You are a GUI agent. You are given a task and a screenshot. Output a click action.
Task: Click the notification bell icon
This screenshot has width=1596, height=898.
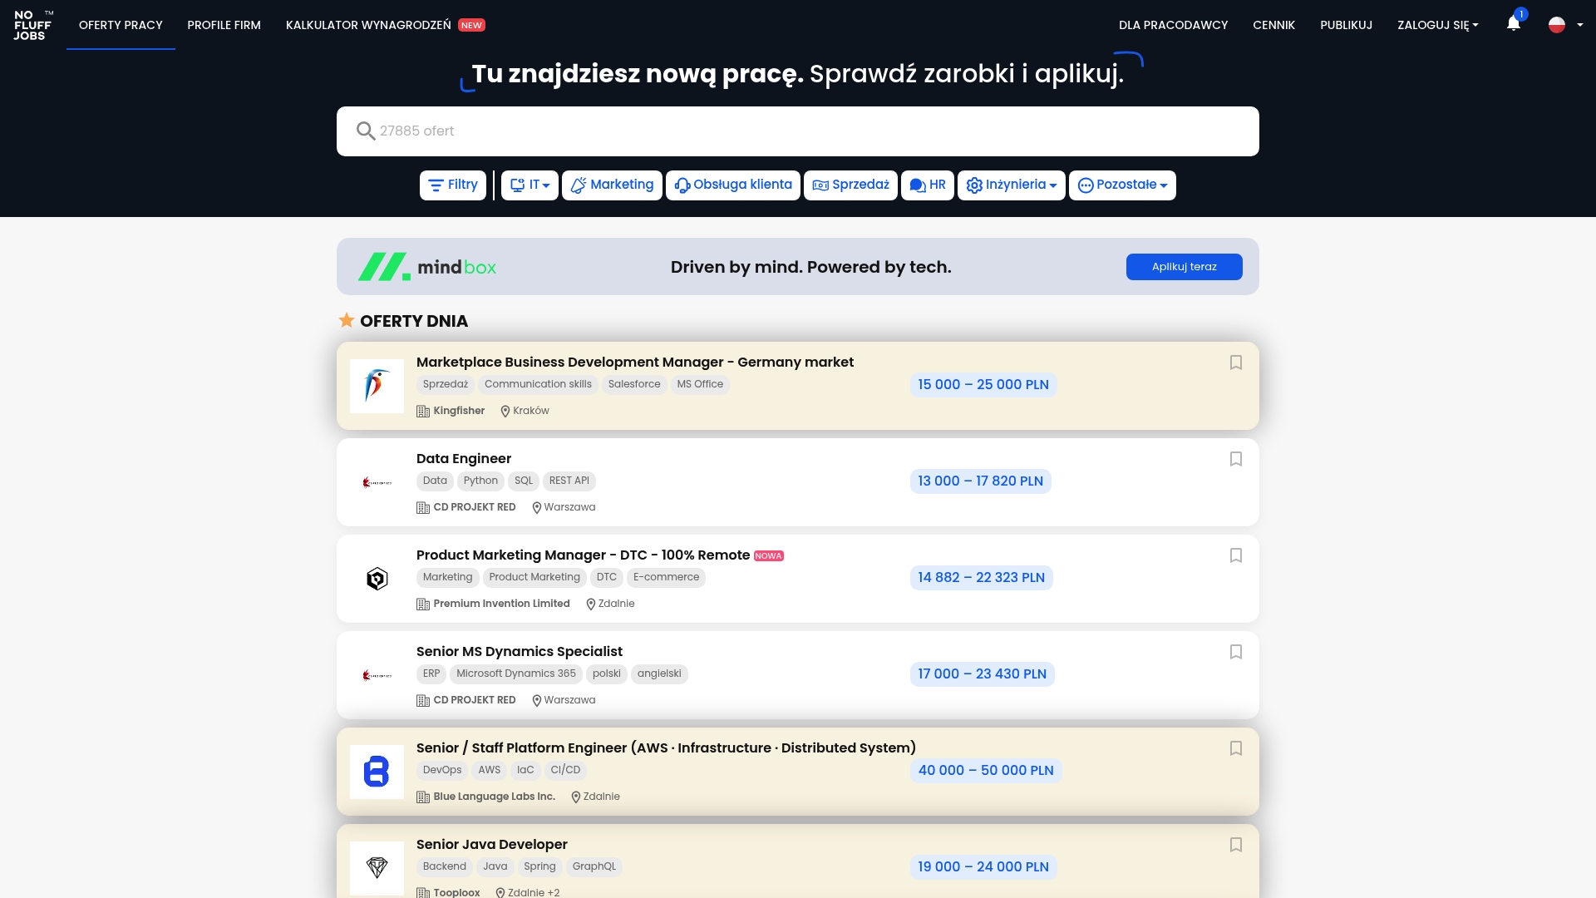click(x=1514, y=24)
